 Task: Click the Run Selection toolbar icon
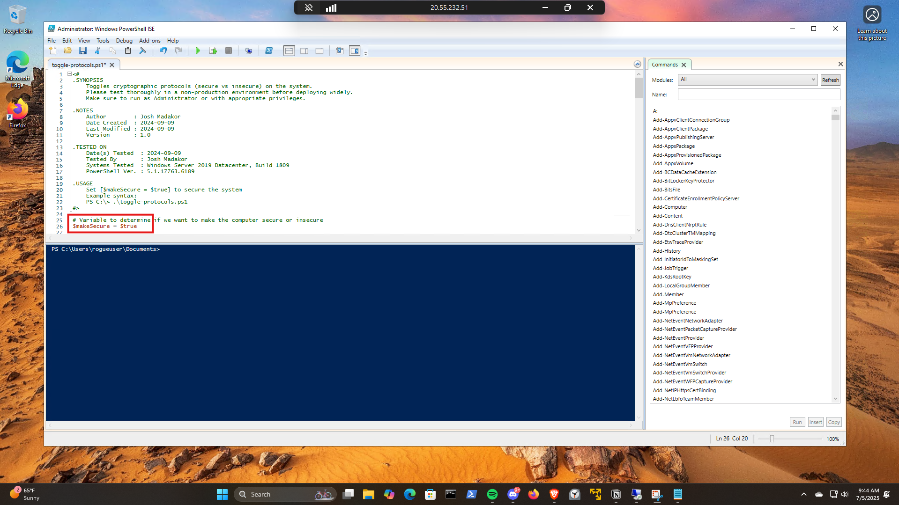[213, 51]
